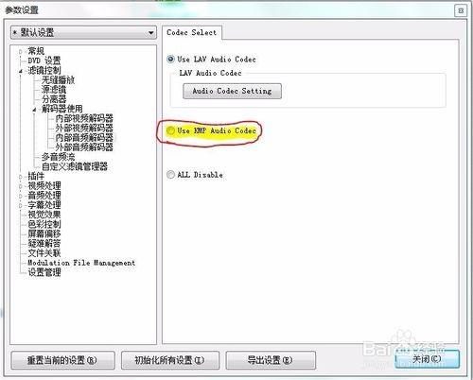Select the 视频处理 tree item label

44,186
